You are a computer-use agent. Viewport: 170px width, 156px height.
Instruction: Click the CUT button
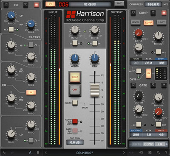pyautogui.click(x=75, y=90)
